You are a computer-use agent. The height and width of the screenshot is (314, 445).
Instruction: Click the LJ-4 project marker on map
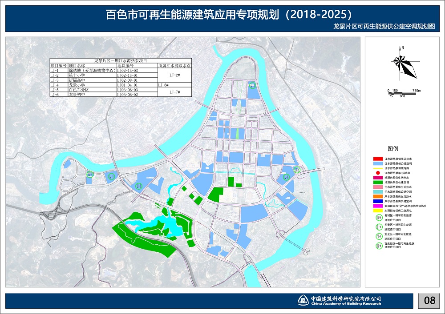tap(252, 85)
